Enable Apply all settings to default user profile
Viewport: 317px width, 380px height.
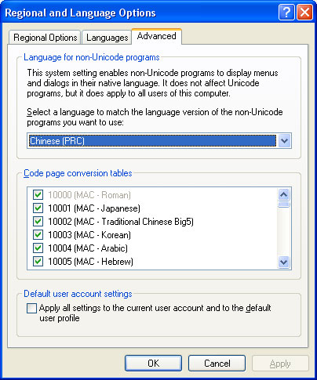tap(31, 308)
